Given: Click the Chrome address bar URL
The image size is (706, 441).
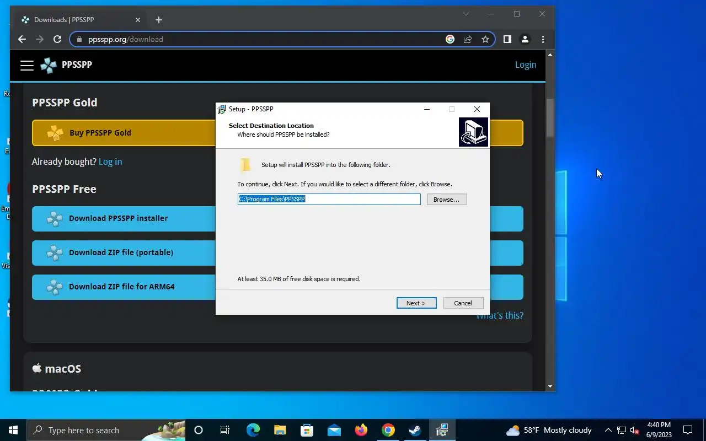Looking at the screenshot, I should (126, 40).
